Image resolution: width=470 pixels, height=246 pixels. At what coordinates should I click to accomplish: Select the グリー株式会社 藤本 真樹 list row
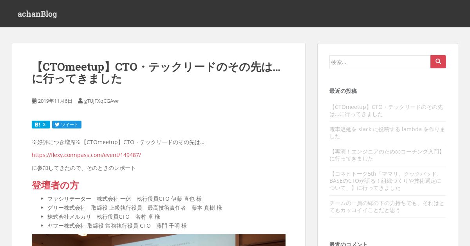(135, 208)
